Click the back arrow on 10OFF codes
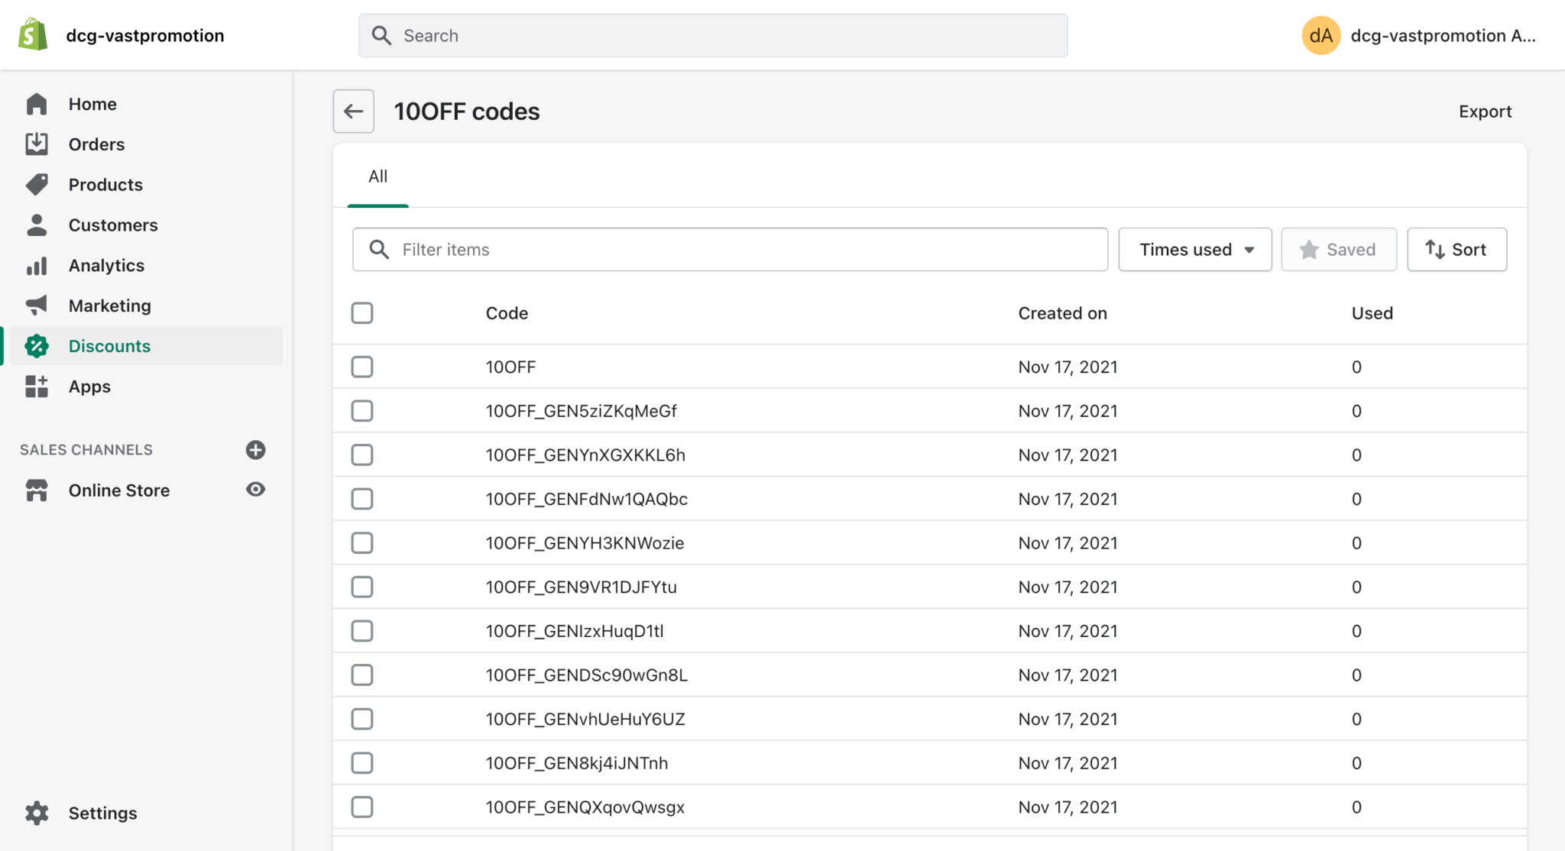This screenshot has width=1565, height=851. pos(353,111)
